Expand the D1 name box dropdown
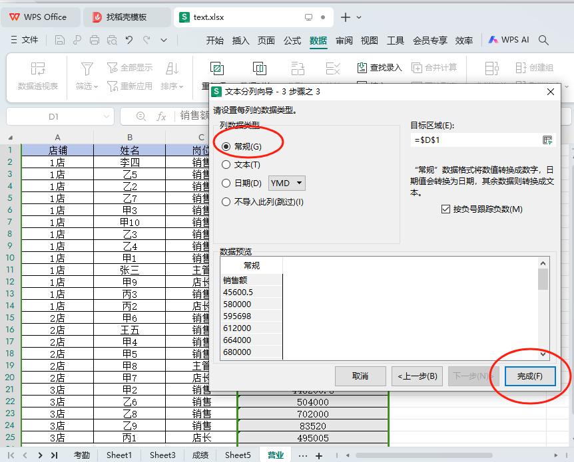Image resolution: width=574 pixels, height=462 pixels. tap(107, 116)
